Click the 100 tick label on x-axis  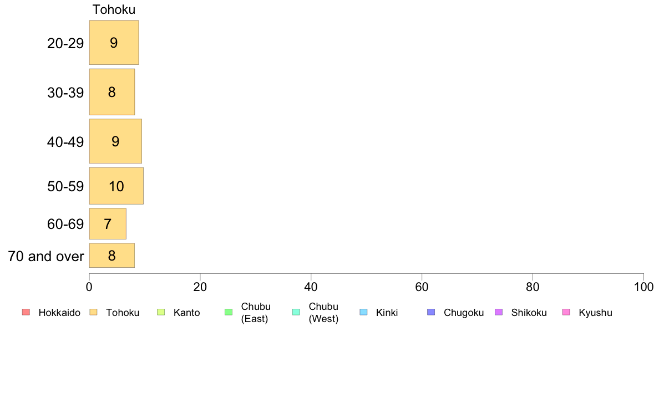(x=643, y=287)
